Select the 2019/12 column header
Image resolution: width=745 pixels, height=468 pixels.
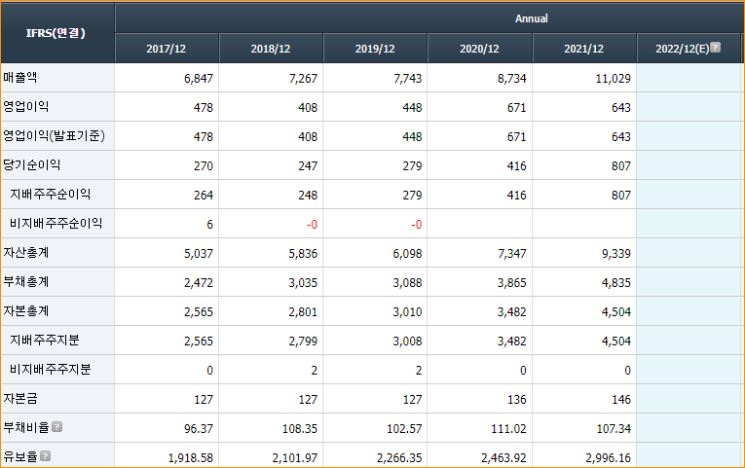click(x=375, y=49)
